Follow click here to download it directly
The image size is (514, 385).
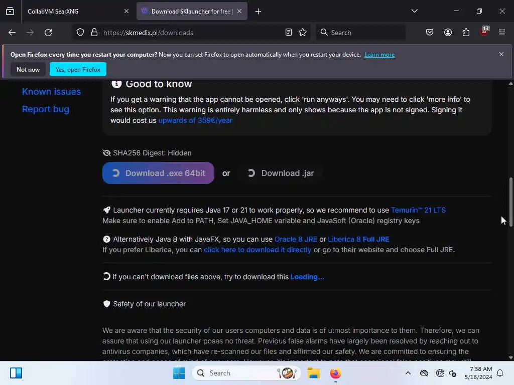(x=258, y=250)
